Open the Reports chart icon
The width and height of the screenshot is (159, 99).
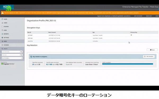click(x=2, y=34)
